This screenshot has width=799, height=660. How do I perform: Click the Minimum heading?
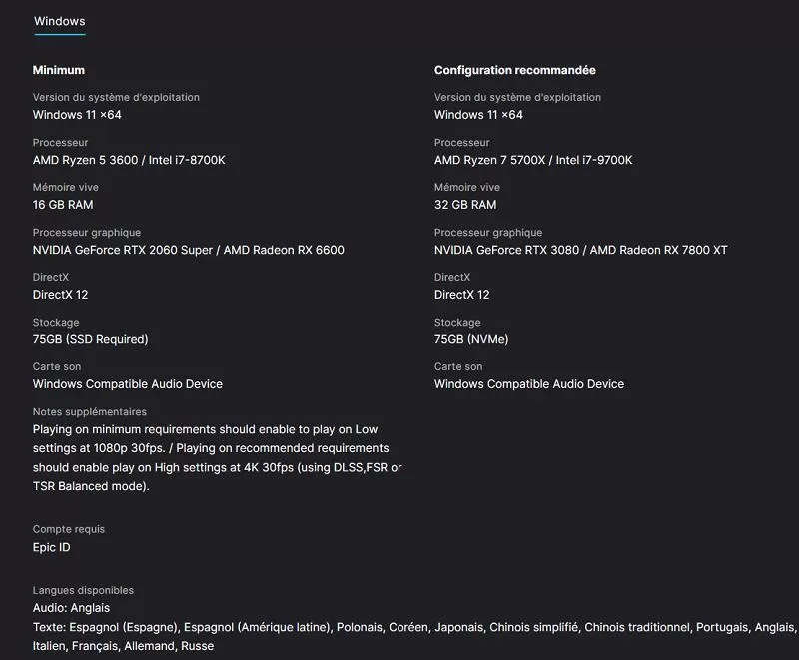pyautogui.click(x=59, y=70)
